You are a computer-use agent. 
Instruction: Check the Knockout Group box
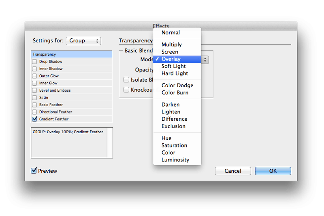[x=126, y=90]
